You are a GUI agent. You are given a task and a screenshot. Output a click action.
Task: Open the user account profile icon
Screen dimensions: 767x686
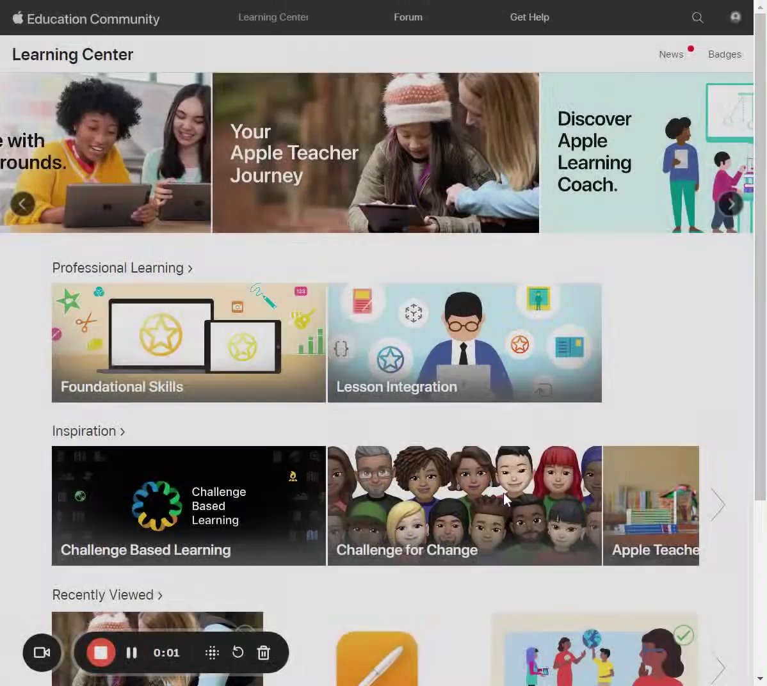735,17
